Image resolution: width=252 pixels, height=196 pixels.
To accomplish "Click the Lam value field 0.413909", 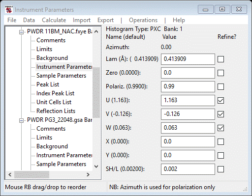I will tap(188, 59).
